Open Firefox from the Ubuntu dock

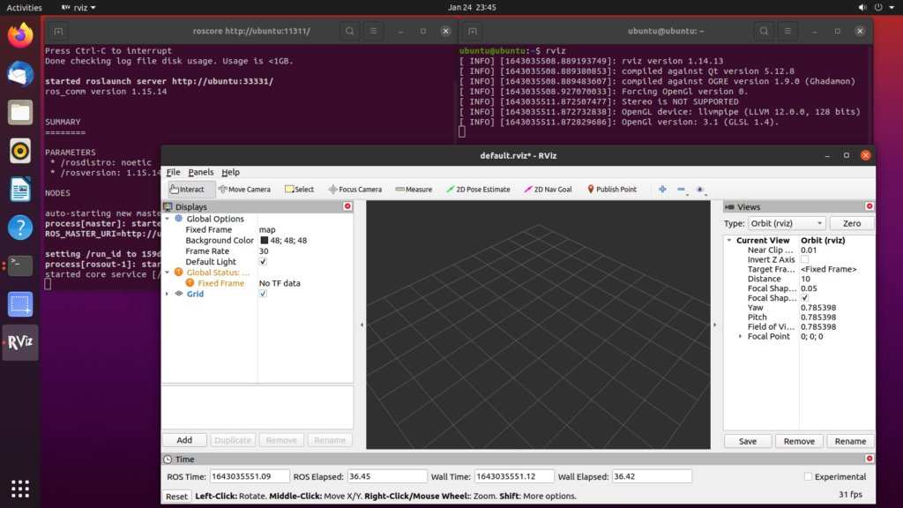20,36
